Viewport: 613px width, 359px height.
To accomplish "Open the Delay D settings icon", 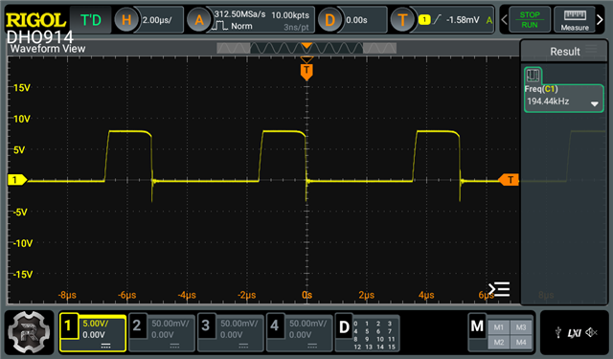I will (x=329, y=19).
